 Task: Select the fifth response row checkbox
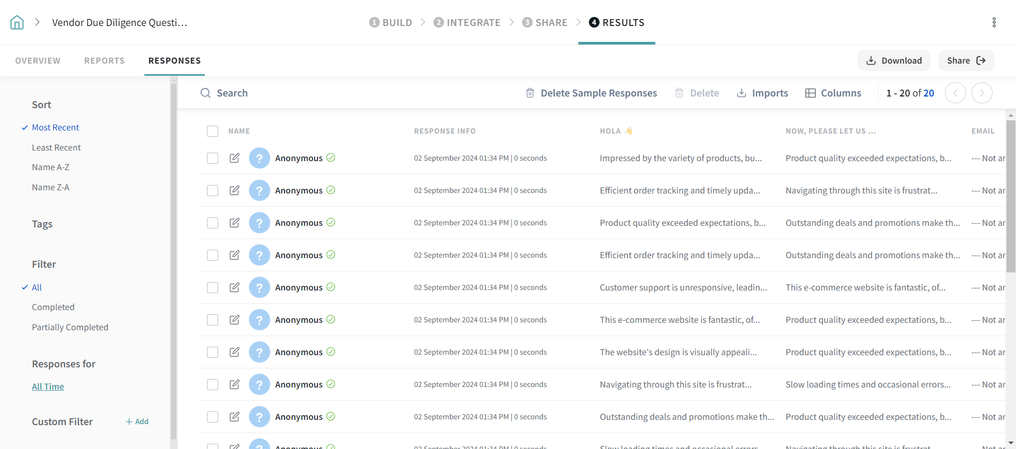pyautogui.click(x=212, y=287)
